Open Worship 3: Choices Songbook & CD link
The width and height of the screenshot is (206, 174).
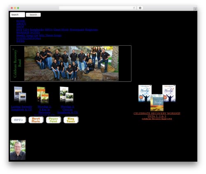(68, 109)
